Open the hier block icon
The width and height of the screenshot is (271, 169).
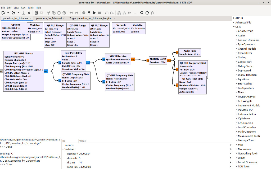(153, 13)
